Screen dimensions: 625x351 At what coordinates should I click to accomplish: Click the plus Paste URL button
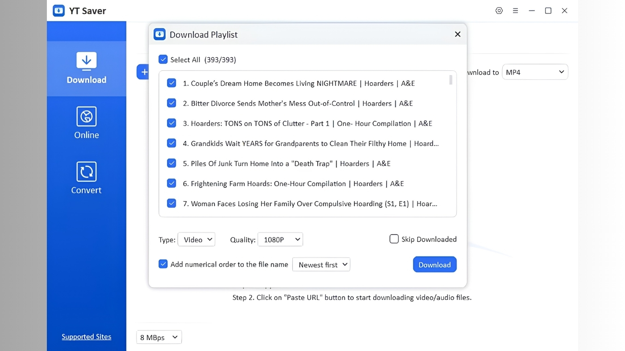click(143, 72)
